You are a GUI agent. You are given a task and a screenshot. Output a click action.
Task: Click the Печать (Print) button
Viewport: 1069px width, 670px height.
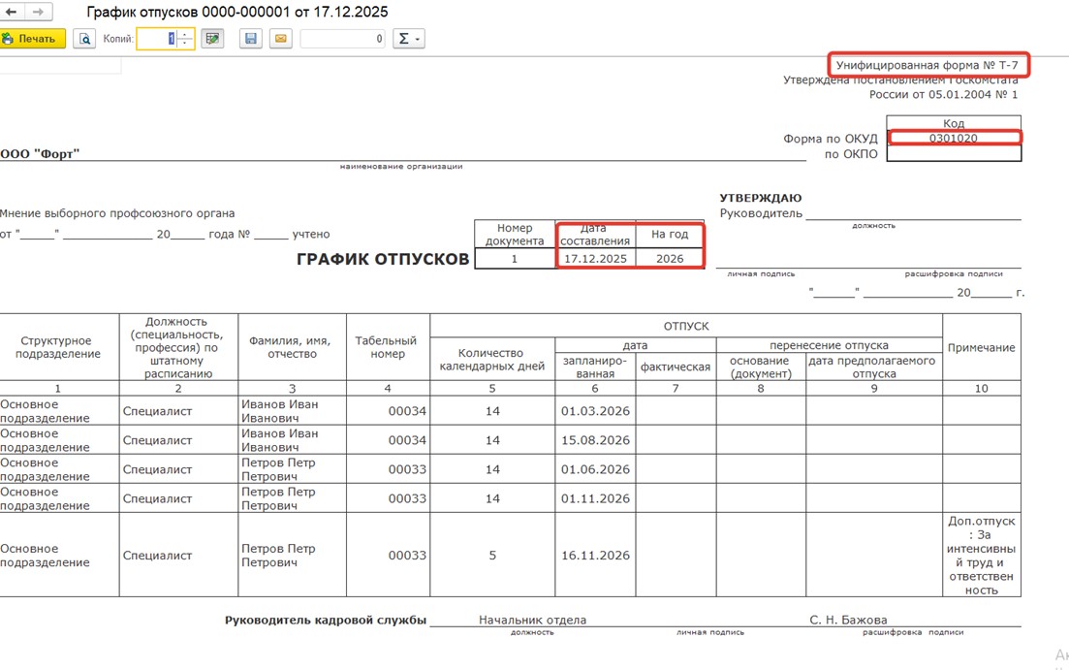coord(34,39)
